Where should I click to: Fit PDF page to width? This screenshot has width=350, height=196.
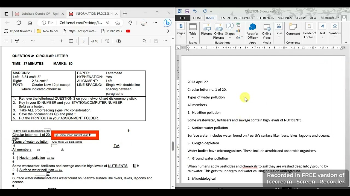(x=71, y=41)
